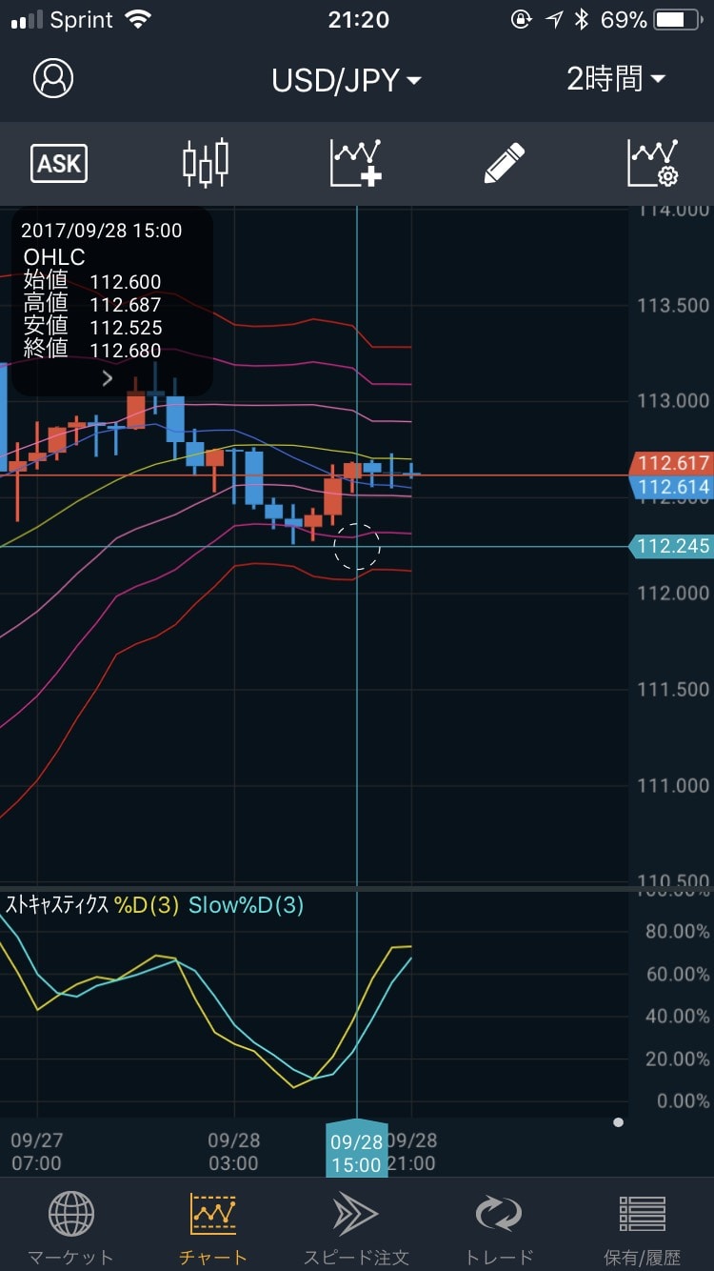Tap the Wi-Fi icon in status bar
Screen dimensions: 714x1271
click(139, 20)
